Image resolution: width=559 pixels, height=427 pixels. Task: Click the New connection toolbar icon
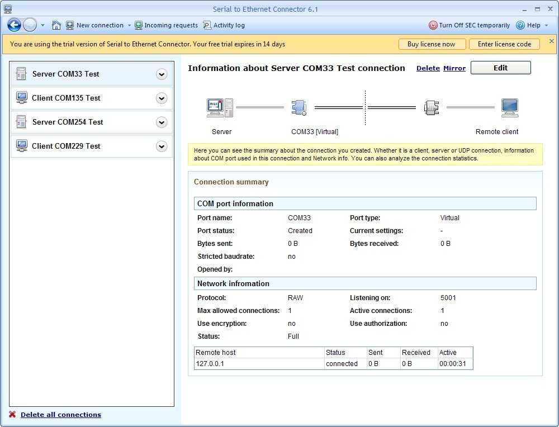[70, 25]
